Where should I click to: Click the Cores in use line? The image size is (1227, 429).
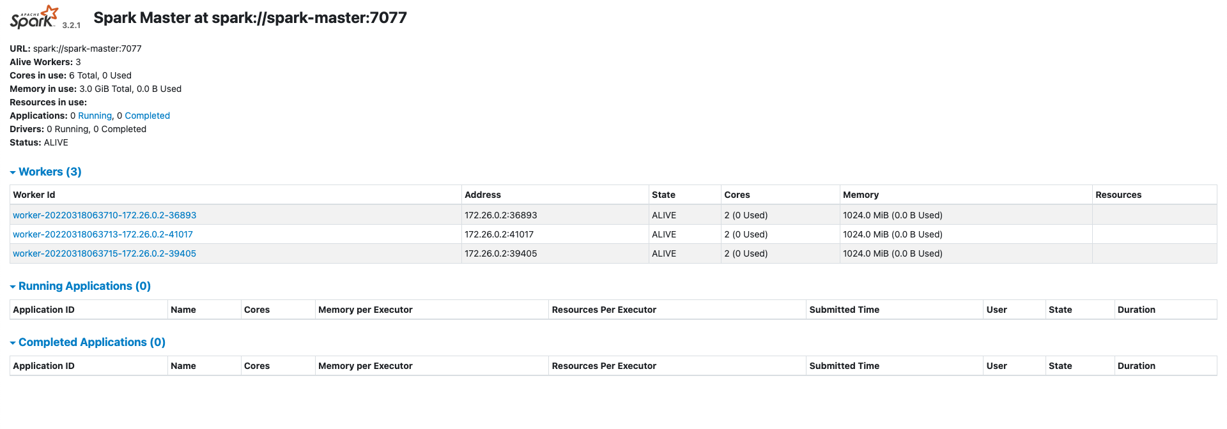point(70,75)
